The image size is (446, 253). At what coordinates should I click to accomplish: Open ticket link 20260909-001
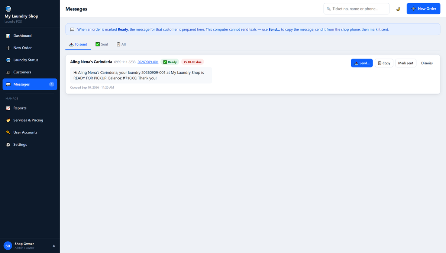pyautogui.click(x=148, y=62)
